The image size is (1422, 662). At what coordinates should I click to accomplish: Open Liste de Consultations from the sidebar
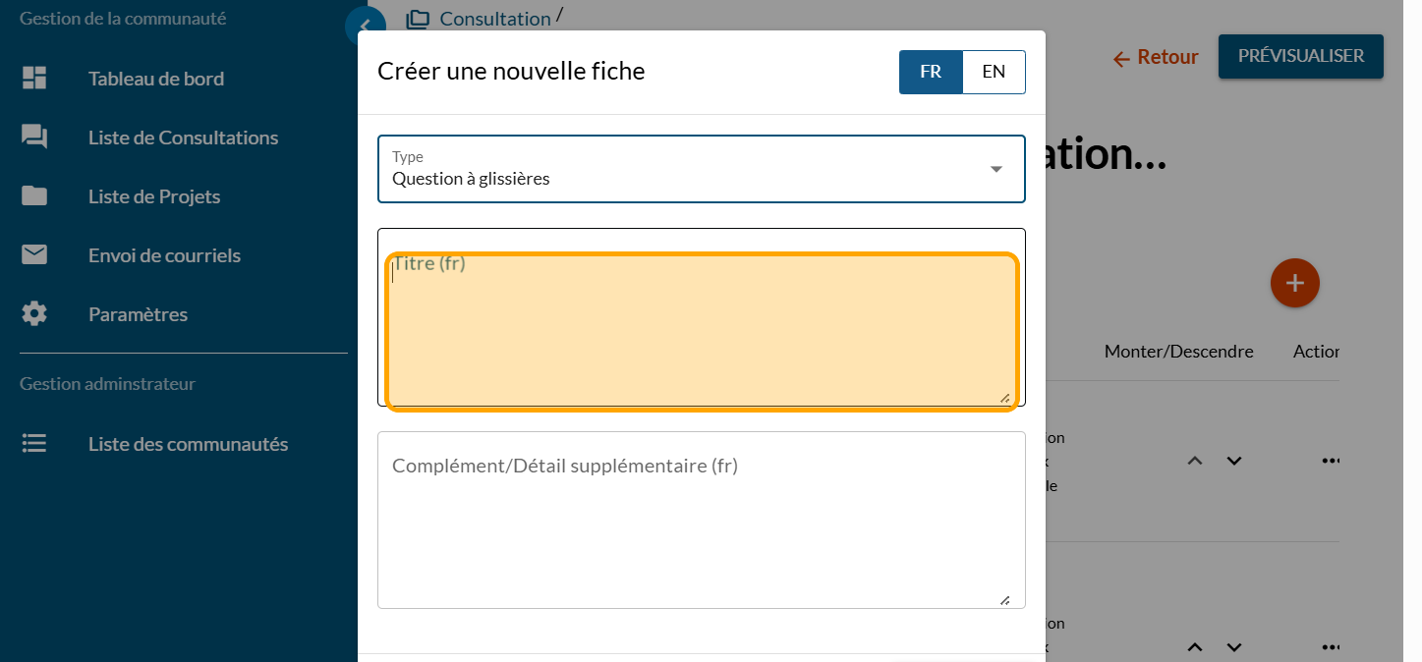pyautogui.click(x=183, y=138)
